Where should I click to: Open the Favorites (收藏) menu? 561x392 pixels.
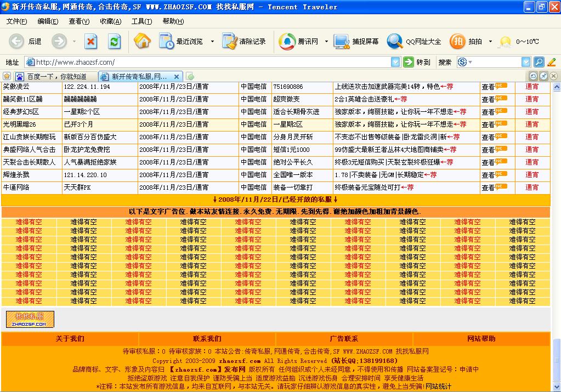click(x=110, y=21)
